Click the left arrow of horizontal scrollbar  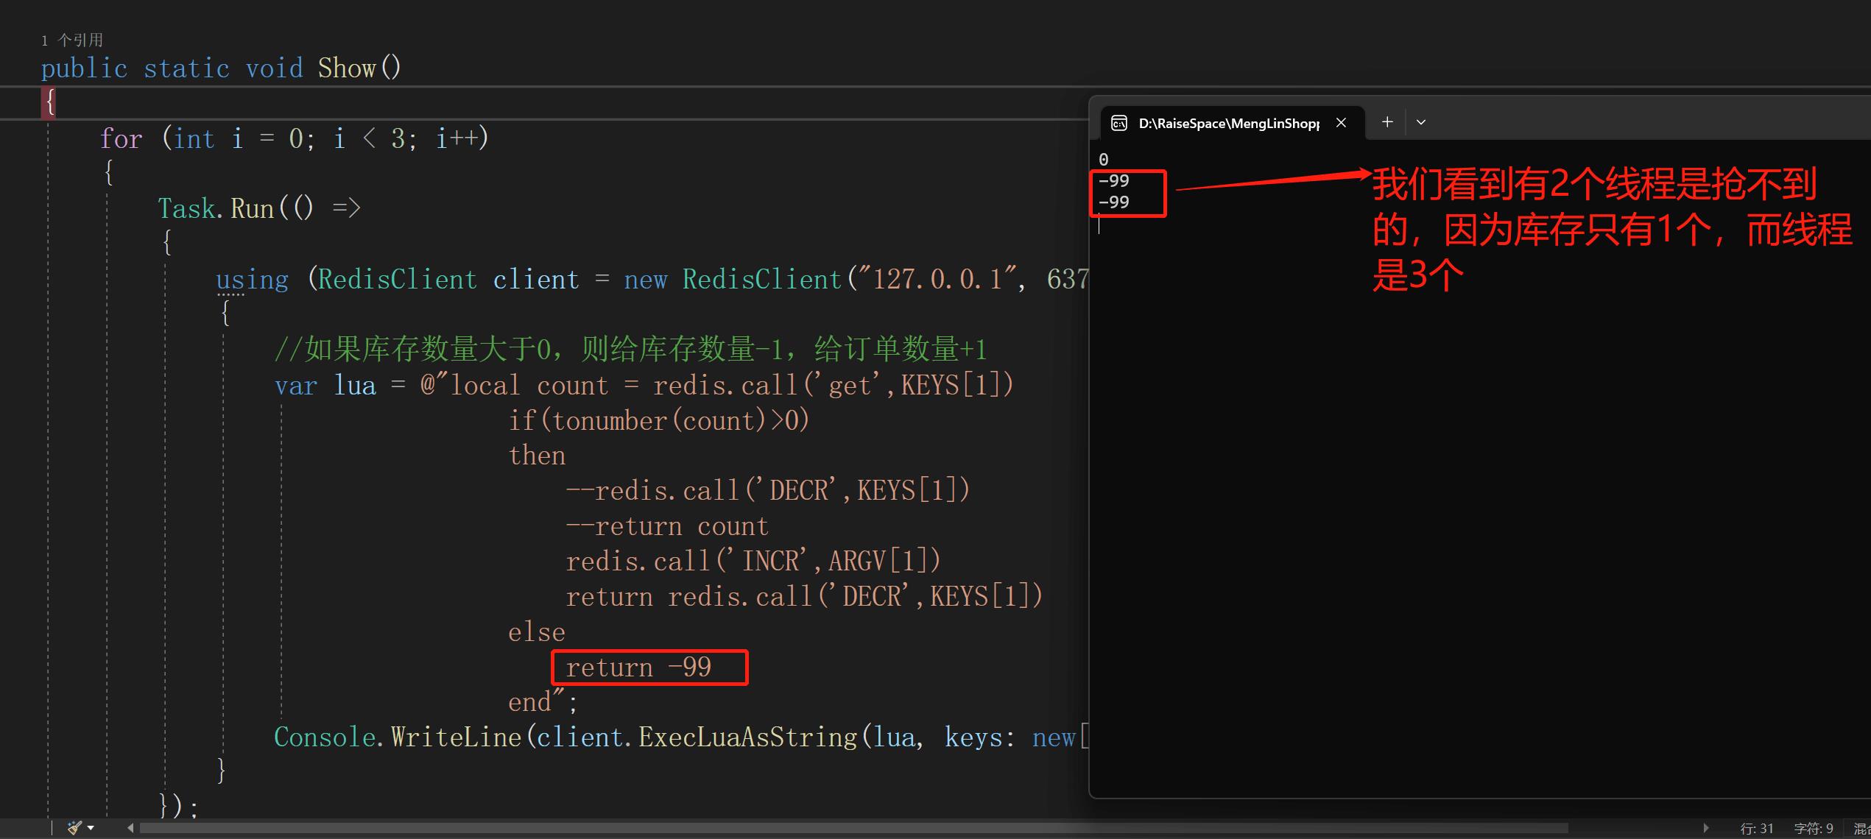click(130, 828)
